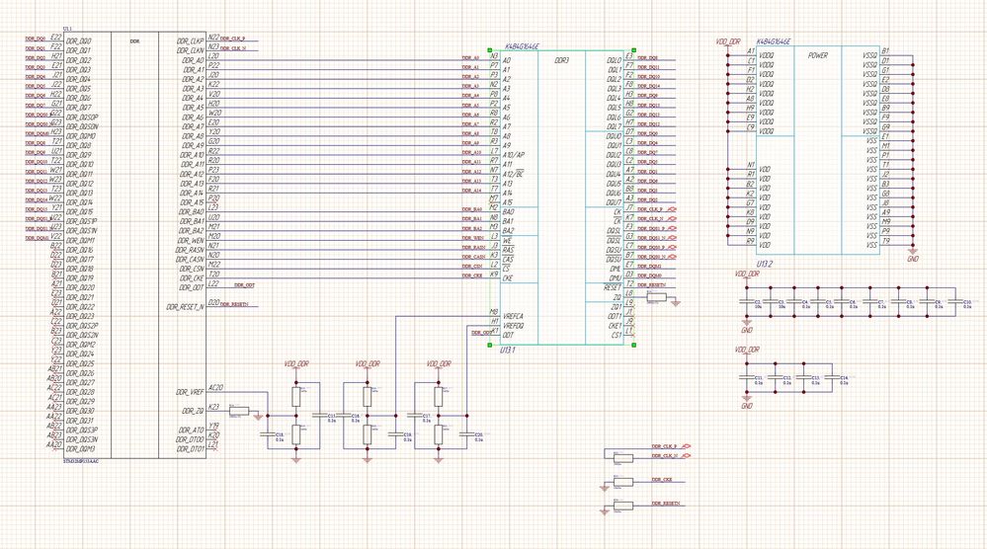This screenshot has width=987, height=549.
Task: Select the DDR_WEN pin M20 on U1
Action: (214, 236)
